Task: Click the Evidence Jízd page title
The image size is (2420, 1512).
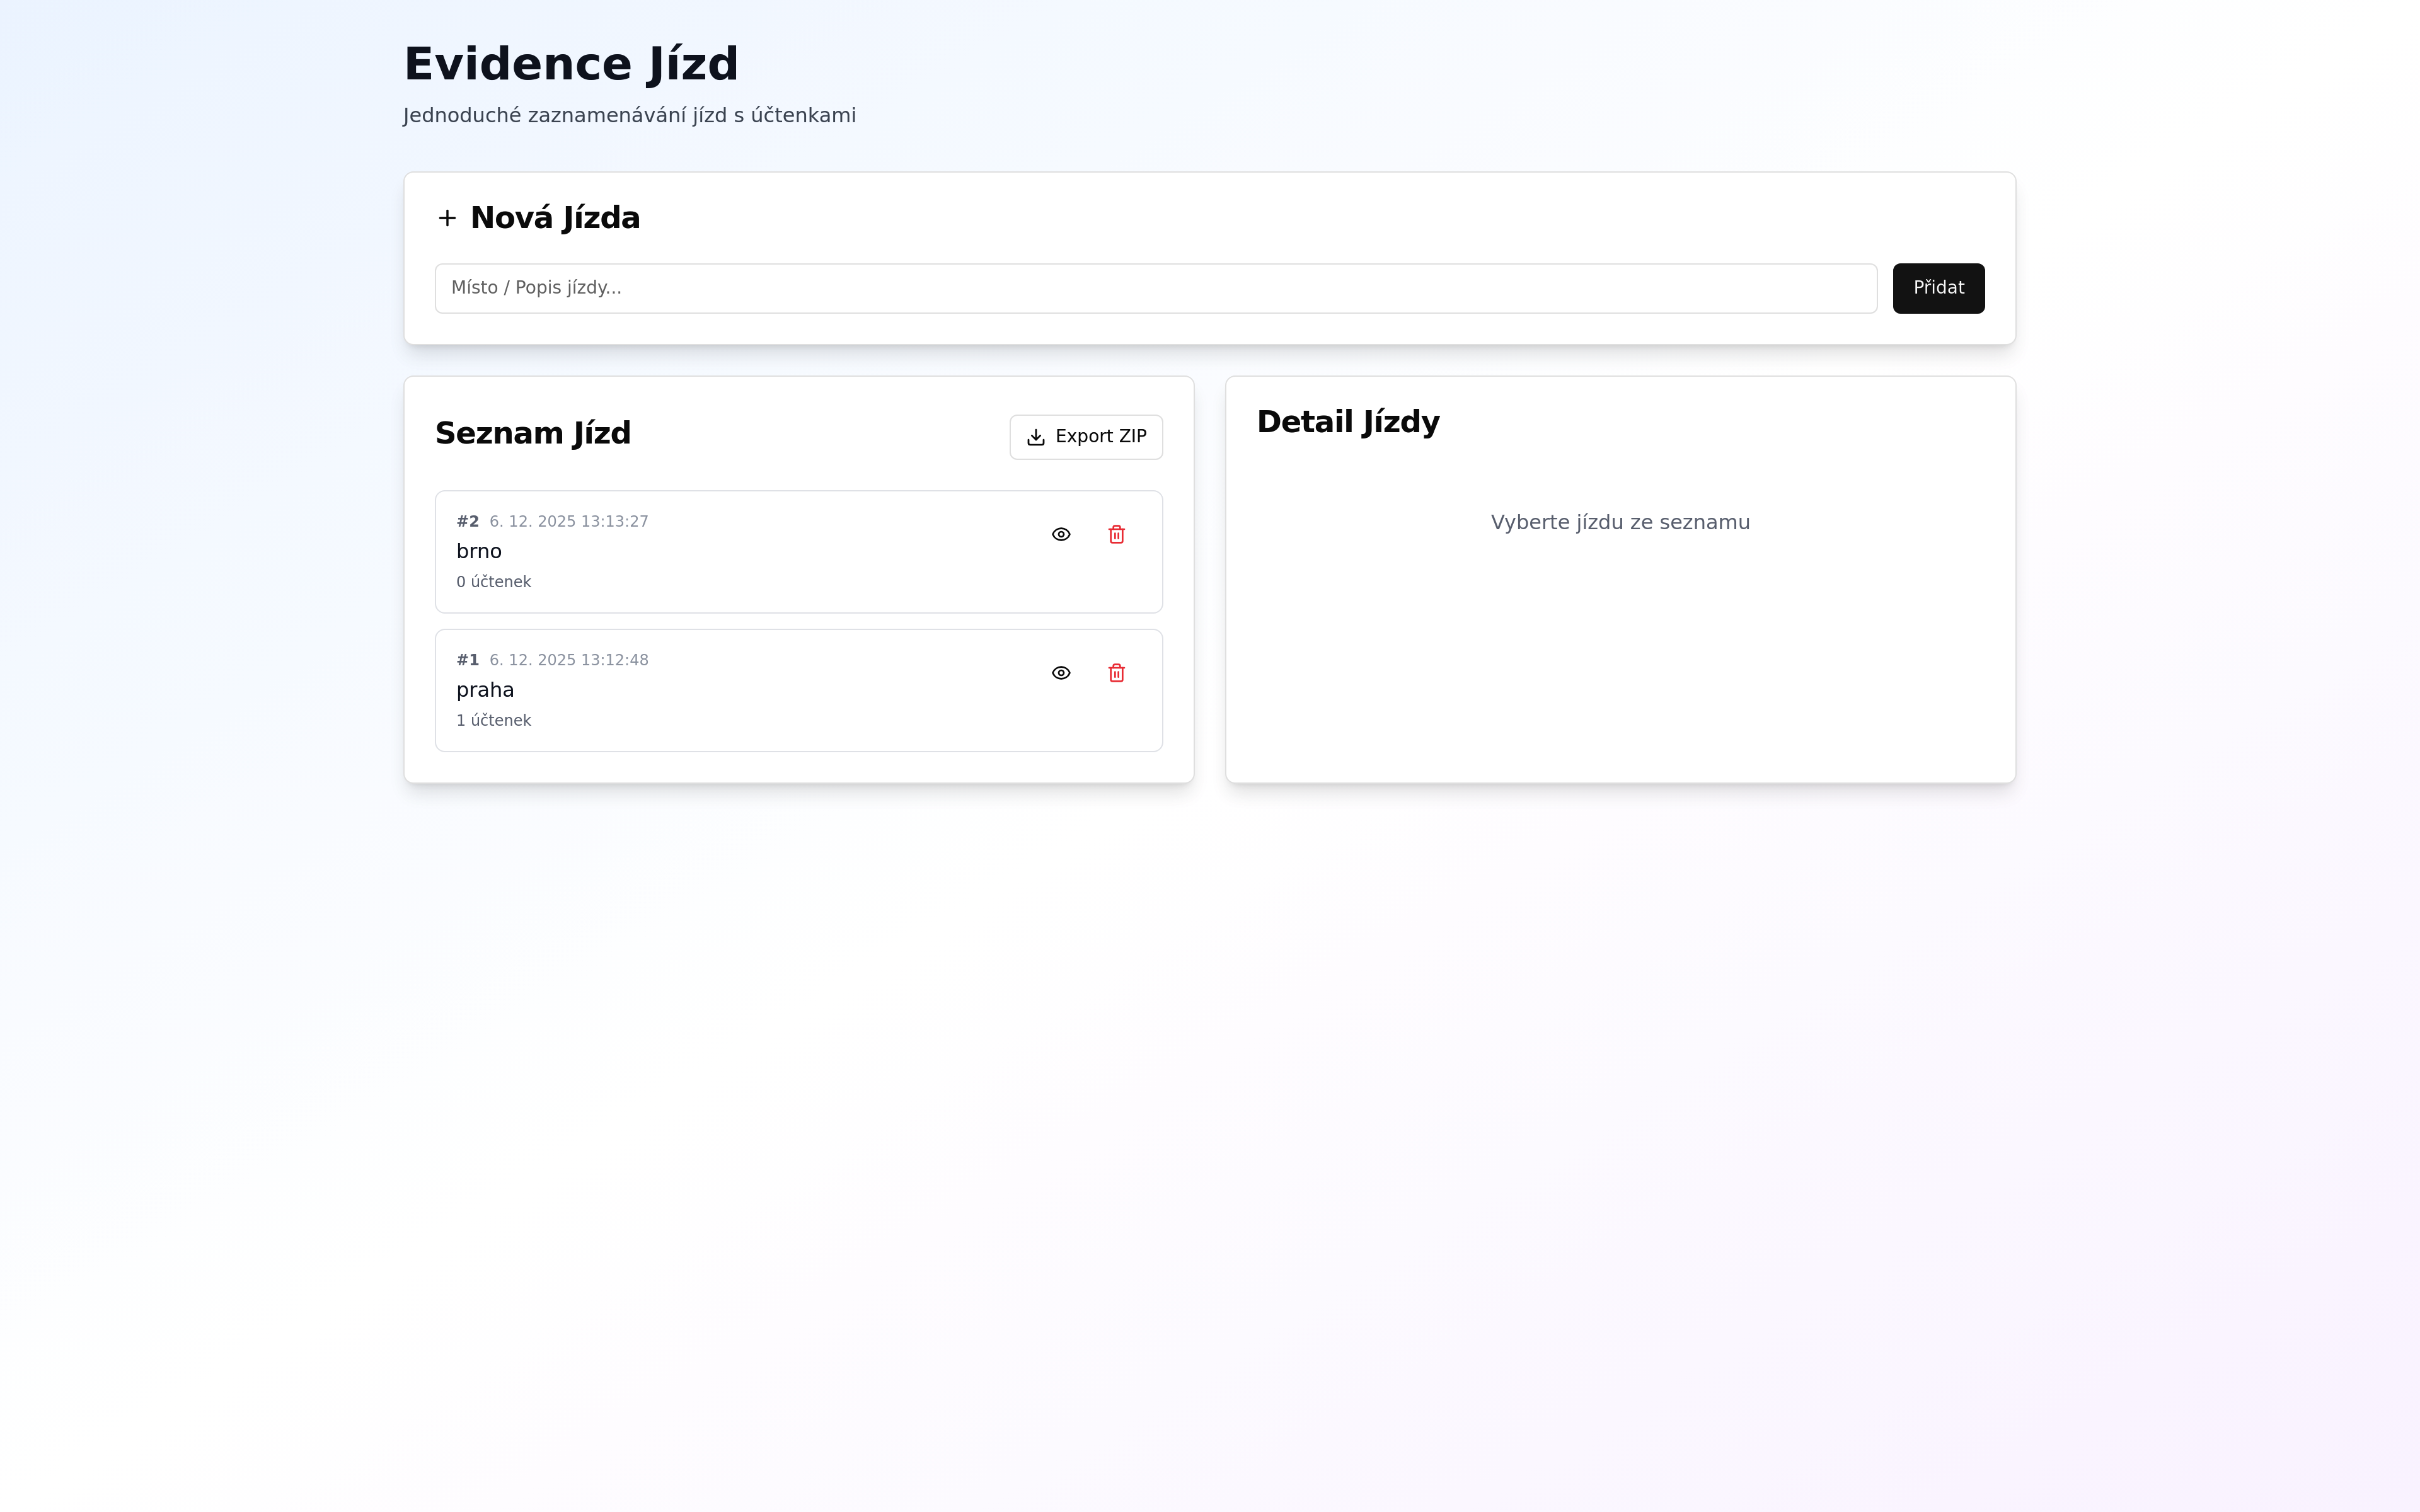Action: [x=571, y=64]
